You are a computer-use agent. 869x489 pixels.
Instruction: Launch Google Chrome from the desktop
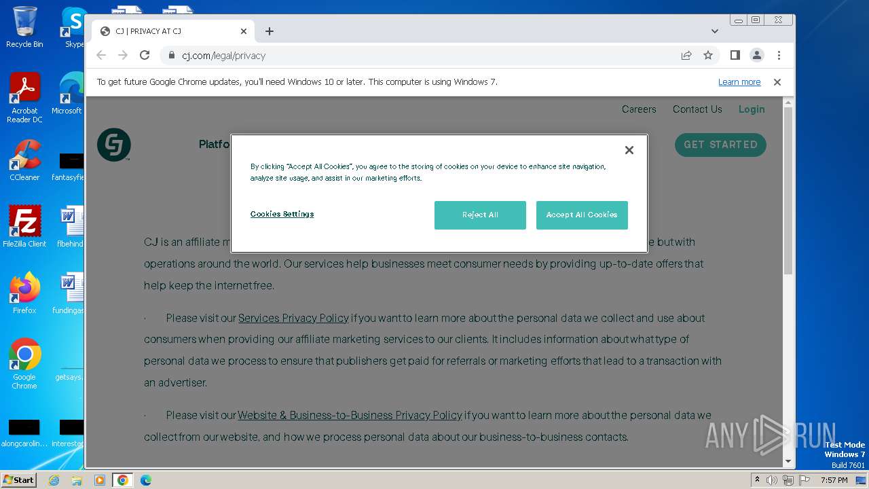click(24, 363)
